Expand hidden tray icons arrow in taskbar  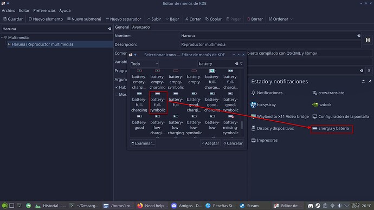[x=346, y=206]
